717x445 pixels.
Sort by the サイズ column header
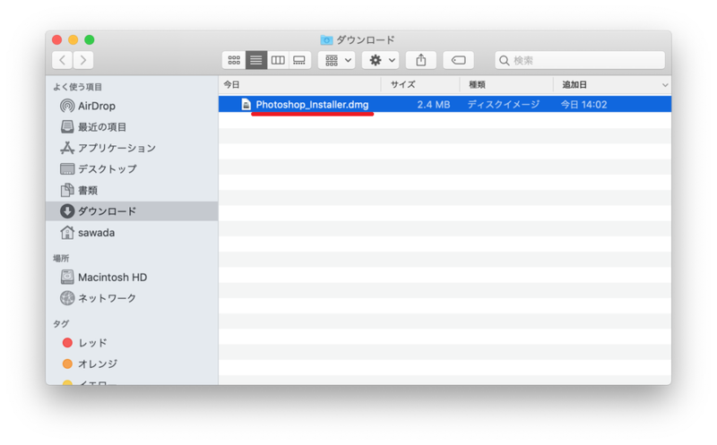tap(420, 84)
